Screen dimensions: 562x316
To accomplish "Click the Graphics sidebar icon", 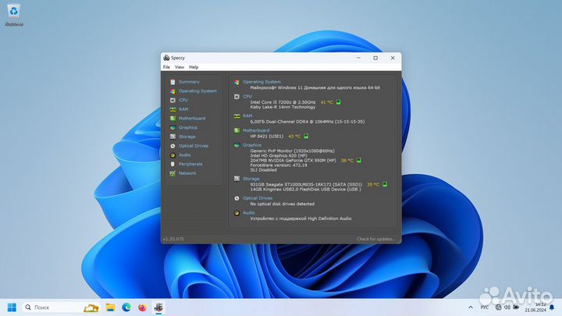I will [172, 127].
